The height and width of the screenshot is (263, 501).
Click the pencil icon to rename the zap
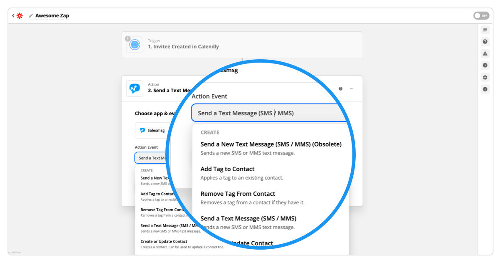pos(30,16)
